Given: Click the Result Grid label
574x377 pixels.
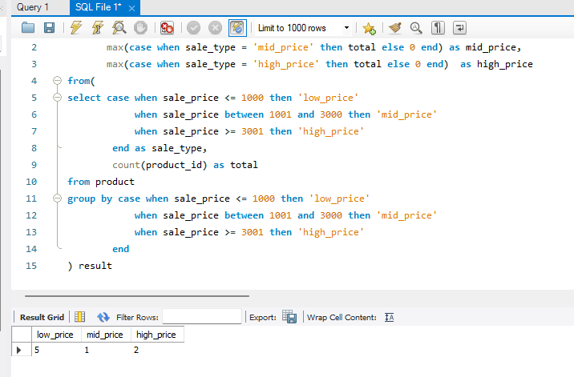Looking at the screenshot, I should point(42,318).
